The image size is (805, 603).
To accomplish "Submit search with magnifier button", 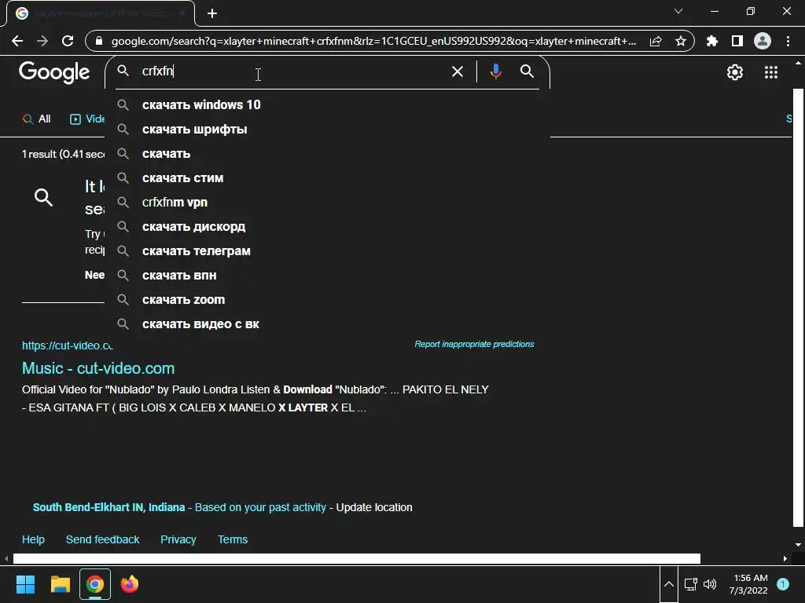I will point(527,71).
